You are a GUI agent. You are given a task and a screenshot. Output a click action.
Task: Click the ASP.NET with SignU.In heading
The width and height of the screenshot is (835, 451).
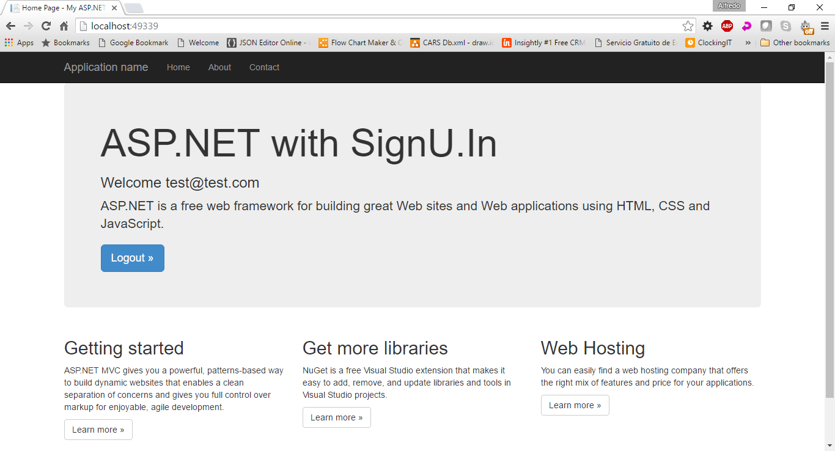299,144
